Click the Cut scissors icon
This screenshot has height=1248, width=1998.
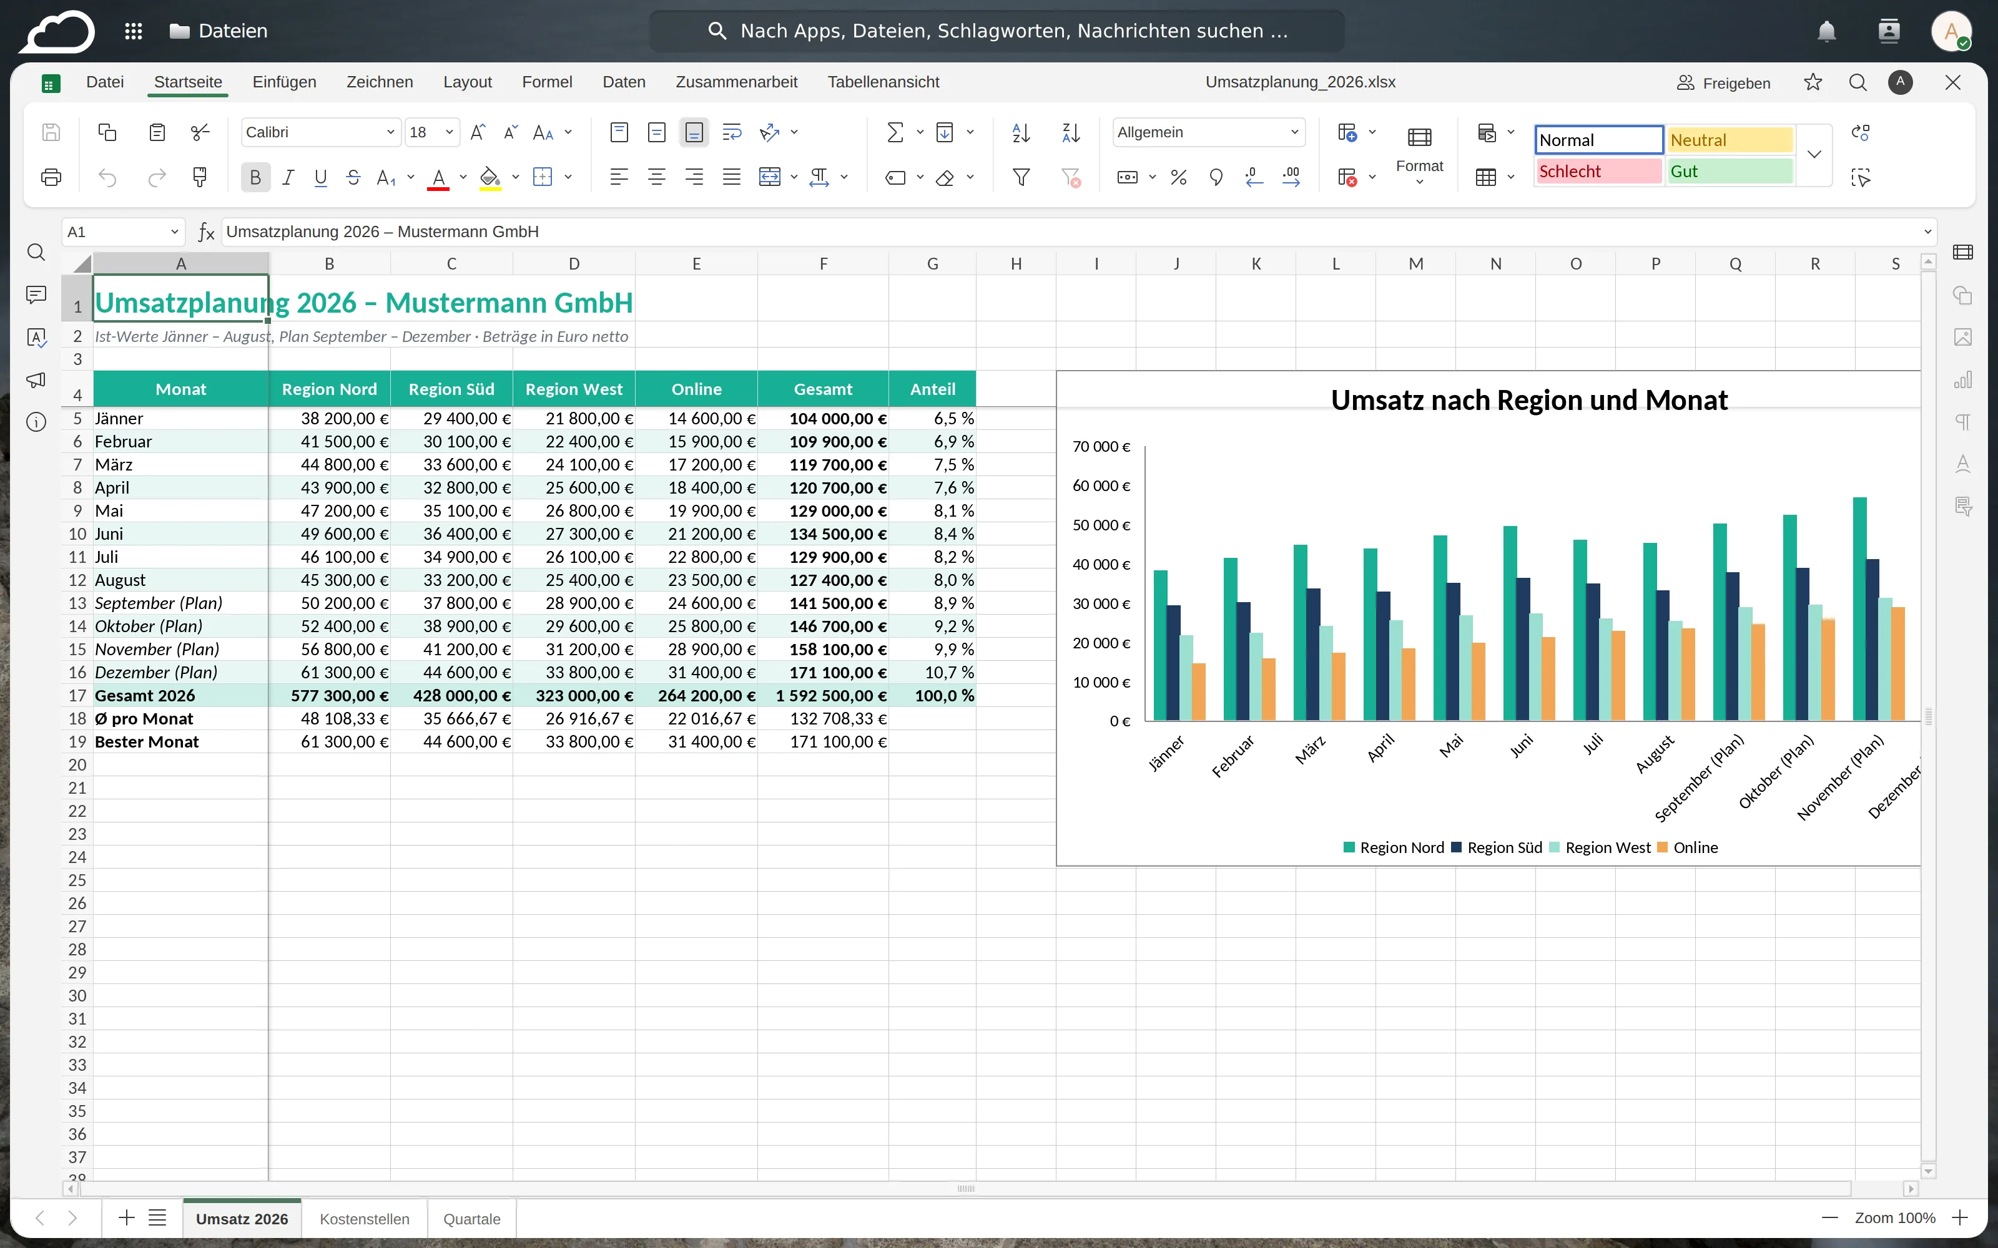pyautogui.click(x=200, y=132)
